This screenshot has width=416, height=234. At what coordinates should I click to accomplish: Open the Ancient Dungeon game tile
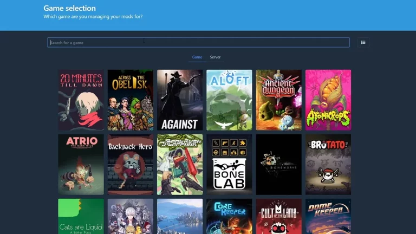tap(278, 100)
